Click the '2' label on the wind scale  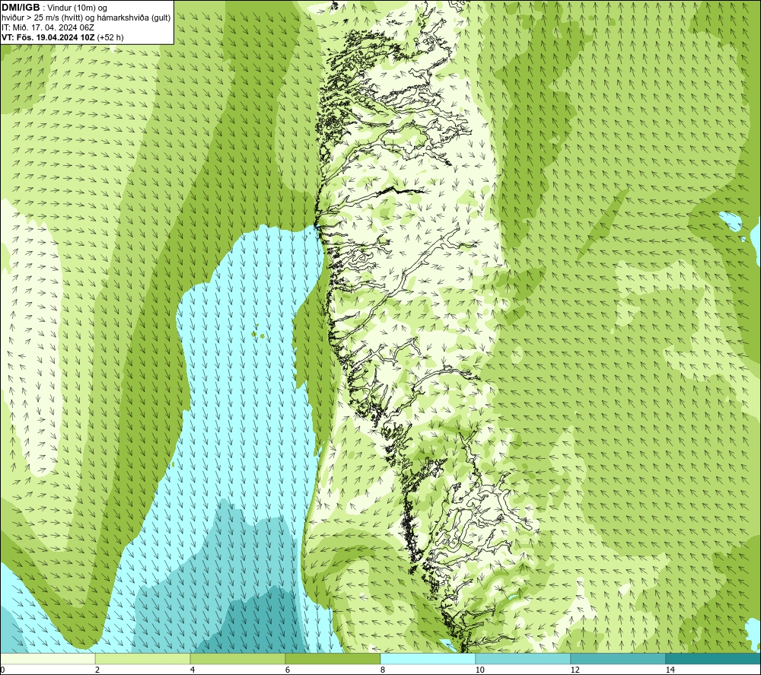click(x=97, y=670)
